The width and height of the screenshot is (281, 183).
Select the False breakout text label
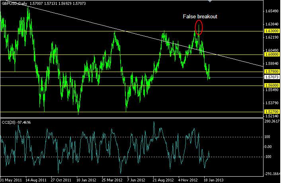click(x=200, y=16)
